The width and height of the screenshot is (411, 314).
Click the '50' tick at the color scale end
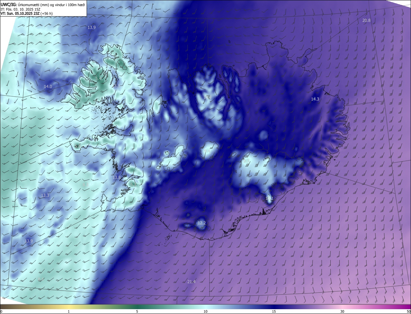point(408,311)
